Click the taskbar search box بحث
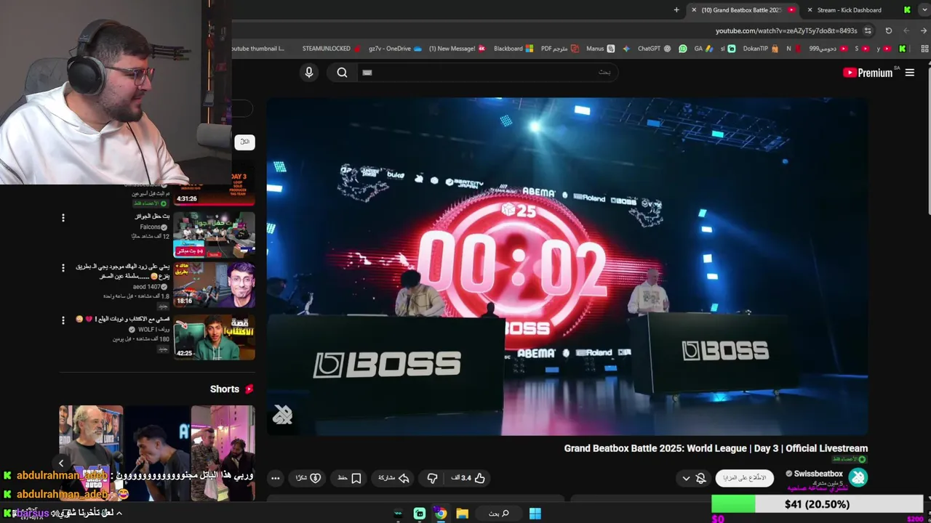The image size is (931, 523). [x=499, y=514]
